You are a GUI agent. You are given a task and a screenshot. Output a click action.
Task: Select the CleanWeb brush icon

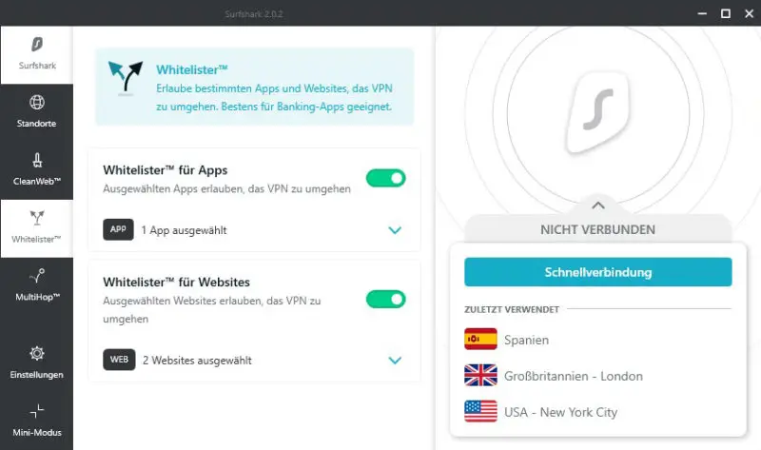click(37, 160)
